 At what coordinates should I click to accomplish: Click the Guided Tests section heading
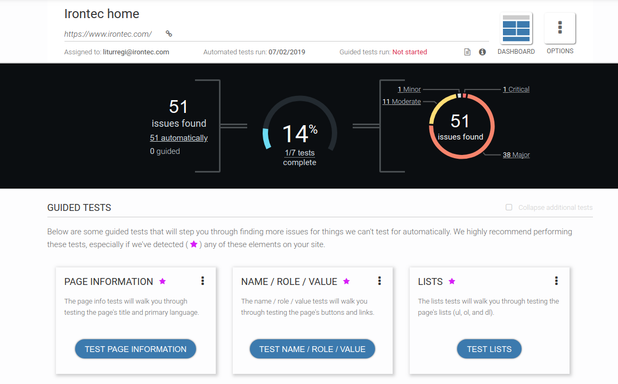tap(79, 208)
